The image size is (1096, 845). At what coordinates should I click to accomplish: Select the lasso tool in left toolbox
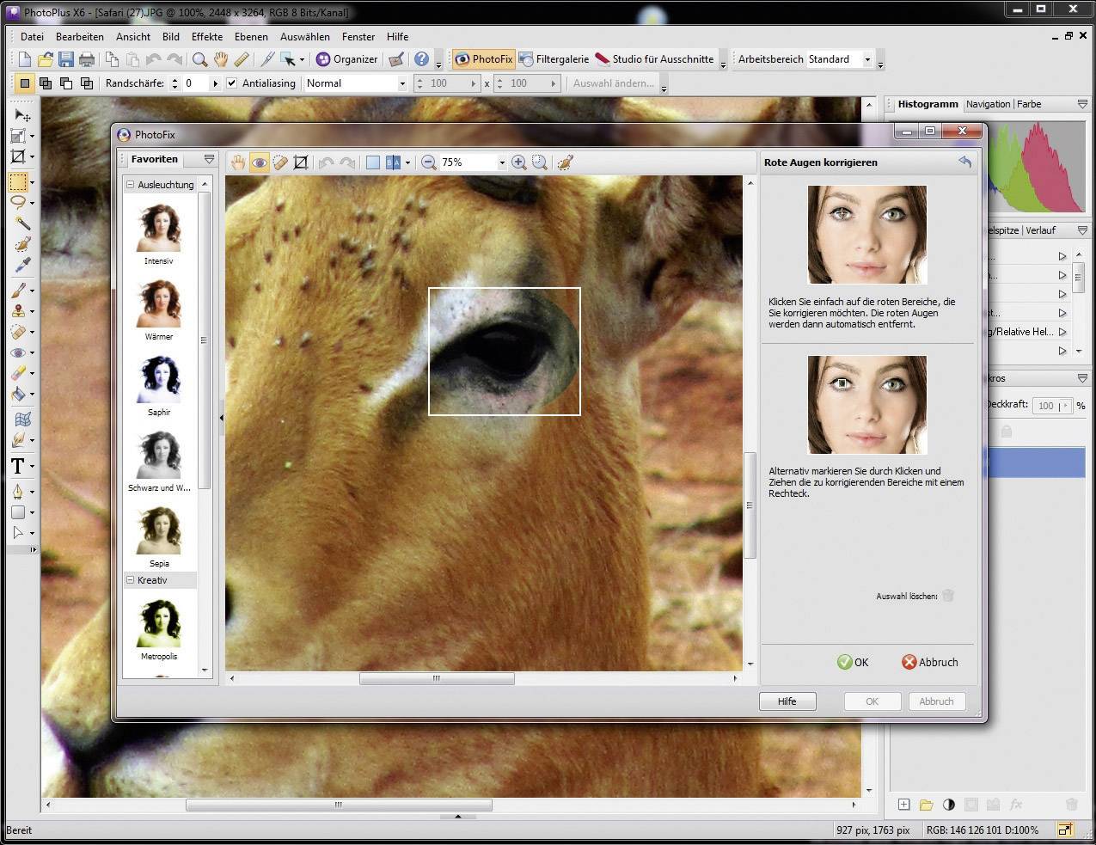point(18,203)
